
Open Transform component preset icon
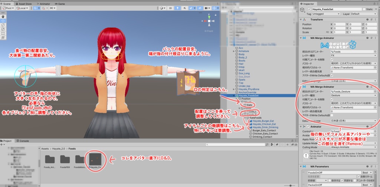tap(371, 19)
